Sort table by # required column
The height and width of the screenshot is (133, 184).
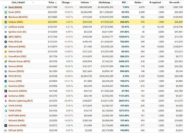pos(155,2)
